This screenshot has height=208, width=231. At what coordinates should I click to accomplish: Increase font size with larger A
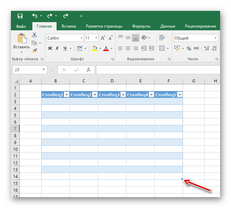pos(103,38)
